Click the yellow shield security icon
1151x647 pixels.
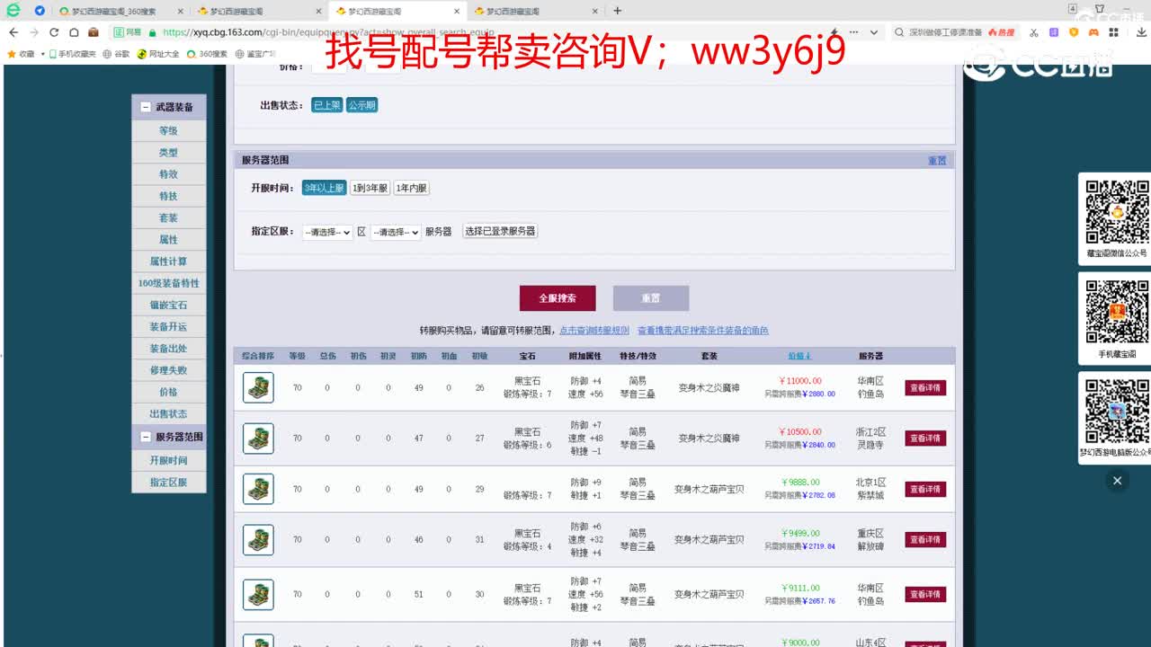click(1075, 32)
